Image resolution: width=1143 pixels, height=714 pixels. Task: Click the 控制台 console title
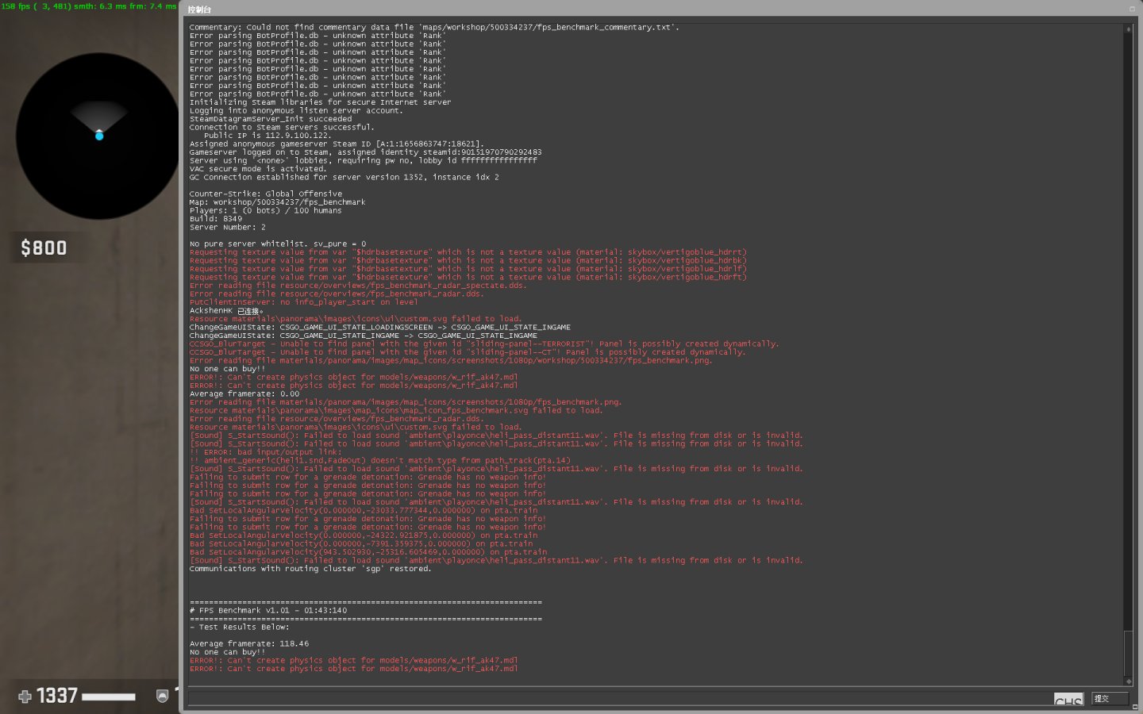point(199,10)
